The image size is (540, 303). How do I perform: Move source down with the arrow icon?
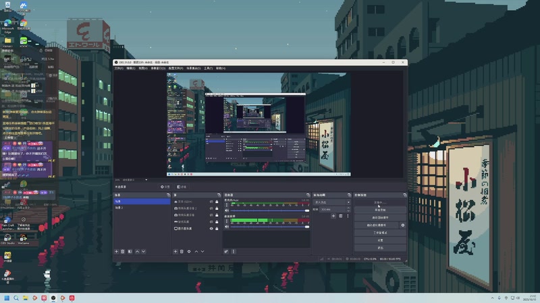(202, 251)
